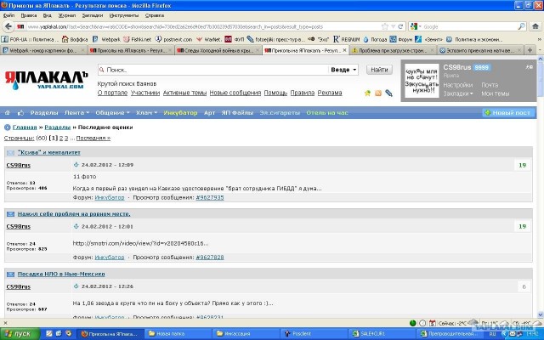Open Новая папка taskbar item
Screen dimensions: 544x340
click(178, 334)
